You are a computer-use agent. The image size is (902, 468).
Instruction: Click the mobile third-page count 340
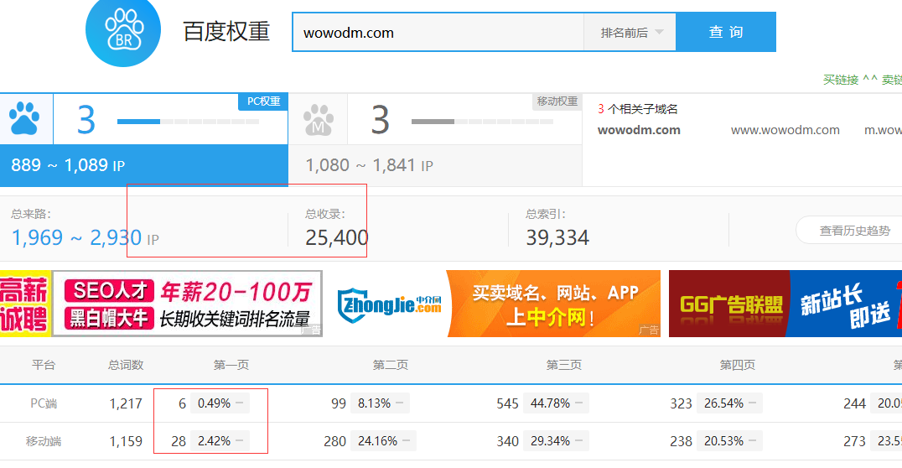(x=507, y=441)
